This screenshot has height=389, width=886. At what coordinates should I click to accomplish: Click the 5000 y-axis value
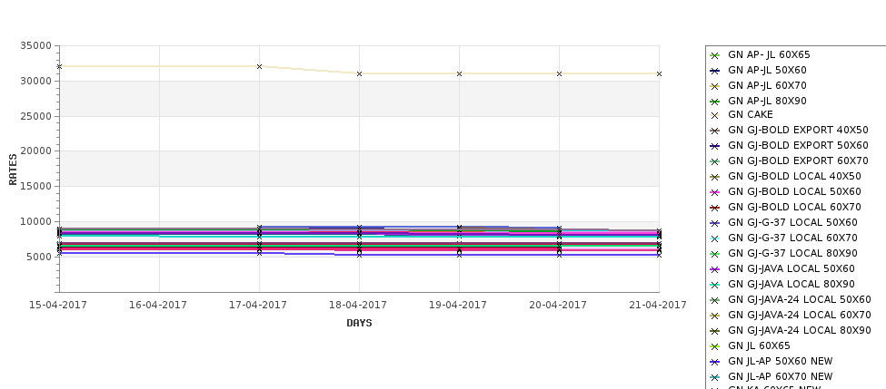39,258
